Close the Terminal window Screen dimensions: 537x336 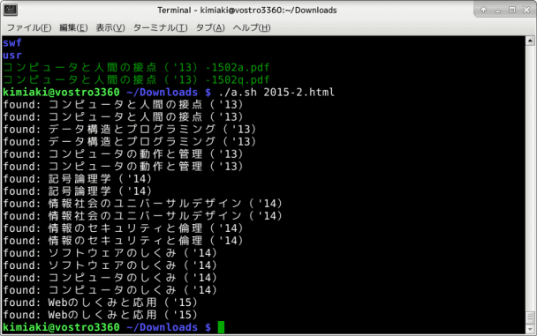526,10
